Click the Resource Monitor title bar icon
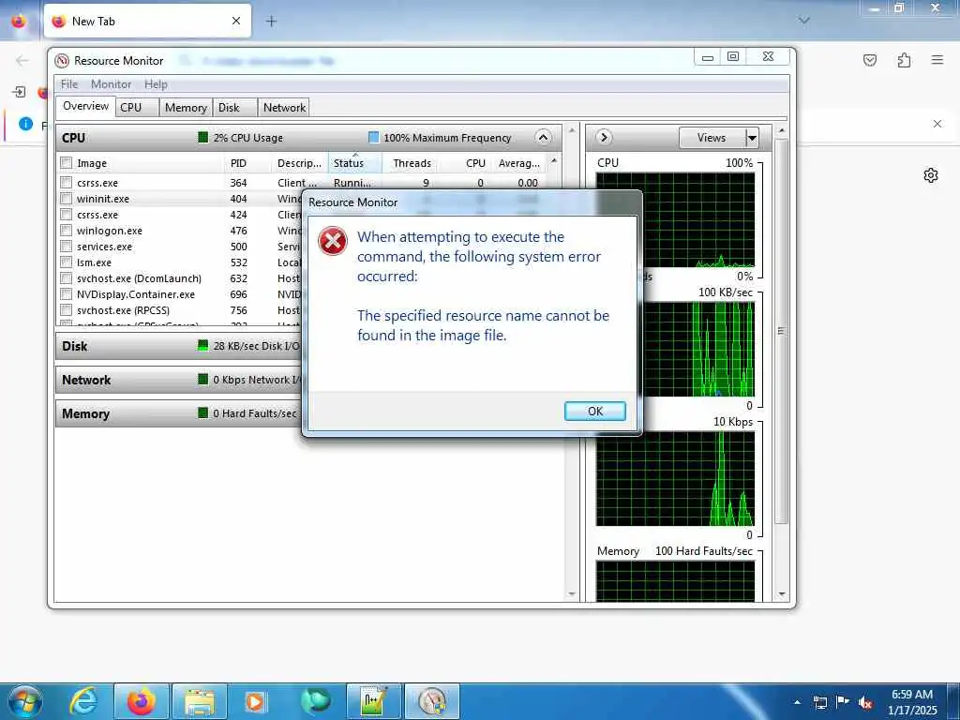 click(62, 61)
